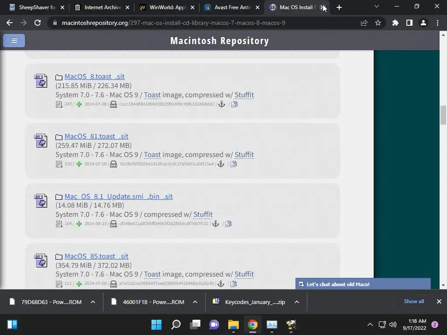Open the tab search chevron in Chrome
The height and width of the screenshot is (335, 447).
(377, 6)
